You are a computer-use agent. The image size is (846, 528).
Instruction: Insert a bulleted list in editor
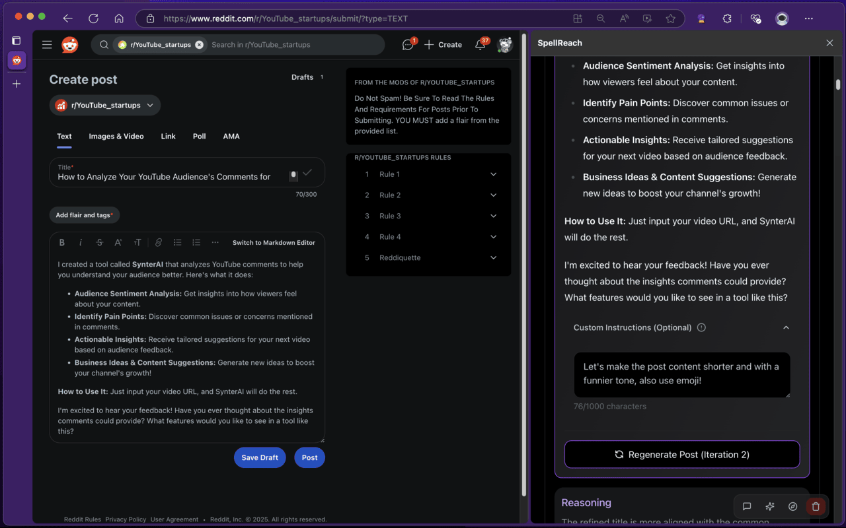(177, 243)
